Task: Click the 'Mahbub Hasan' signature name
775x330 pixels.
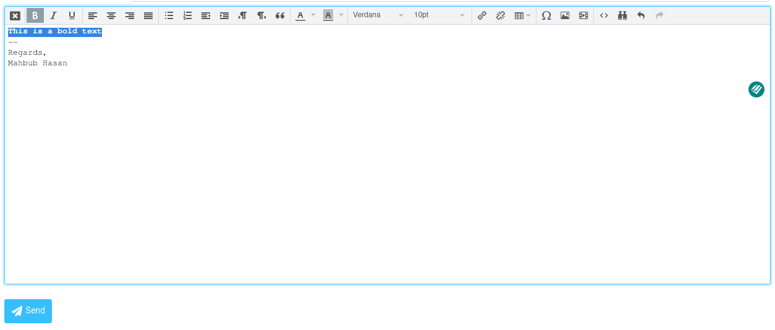Action: pos(38,63)
